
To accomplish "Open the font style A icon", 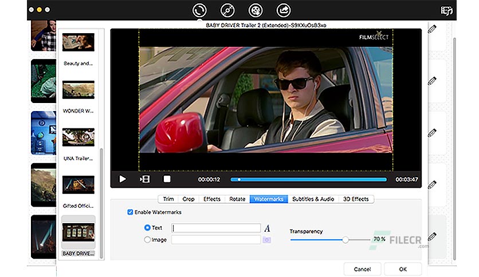I will coord(268,228).
